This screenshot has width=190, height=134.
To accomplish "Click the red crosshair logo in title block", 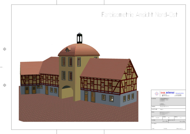I will pyautogui.click(x=156, y=94).
